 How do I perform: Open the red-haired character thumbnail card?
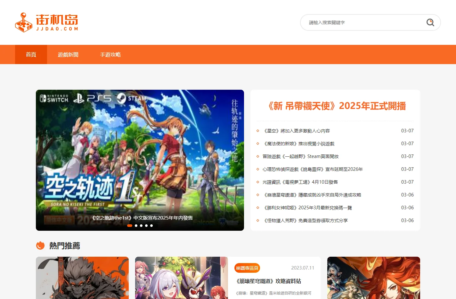point(374,278)
